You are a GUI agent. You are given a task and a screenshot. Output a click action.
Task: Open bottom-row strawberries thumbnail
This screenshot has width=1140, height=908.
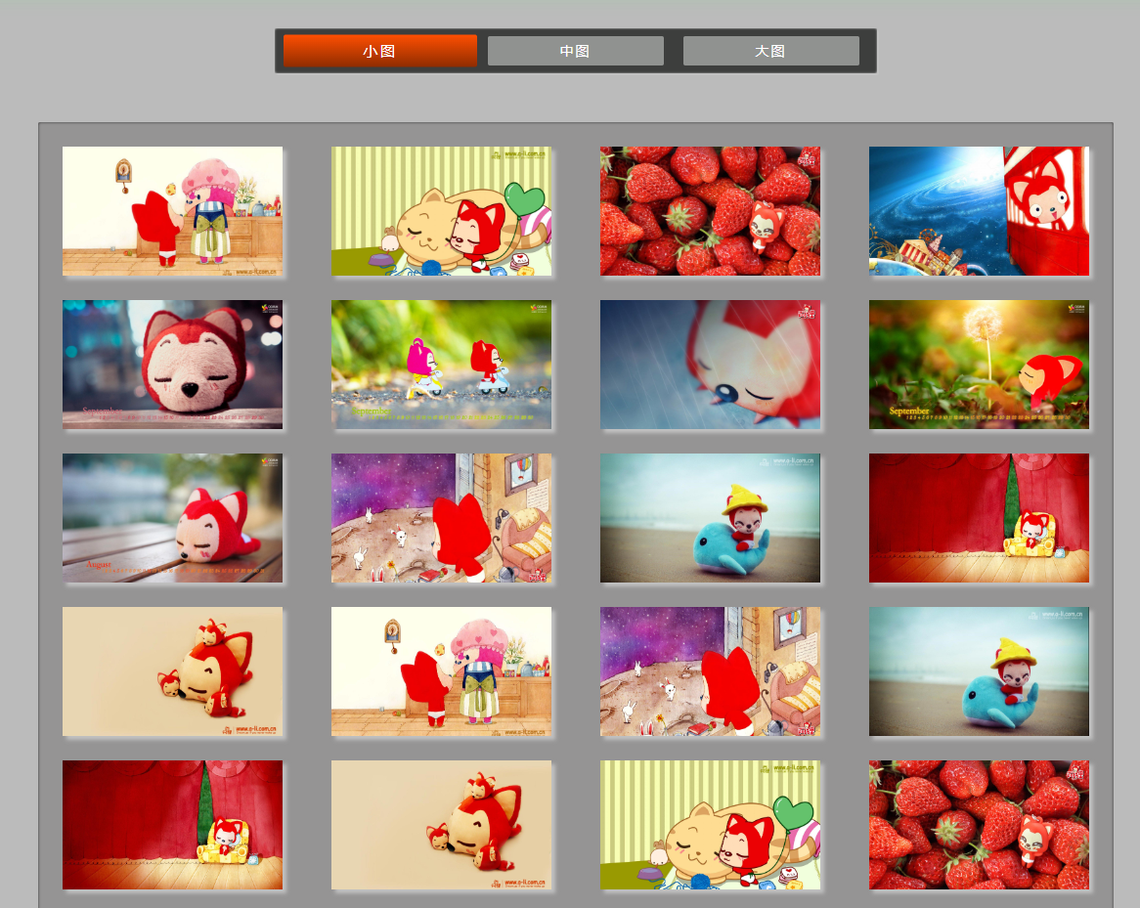979,824
